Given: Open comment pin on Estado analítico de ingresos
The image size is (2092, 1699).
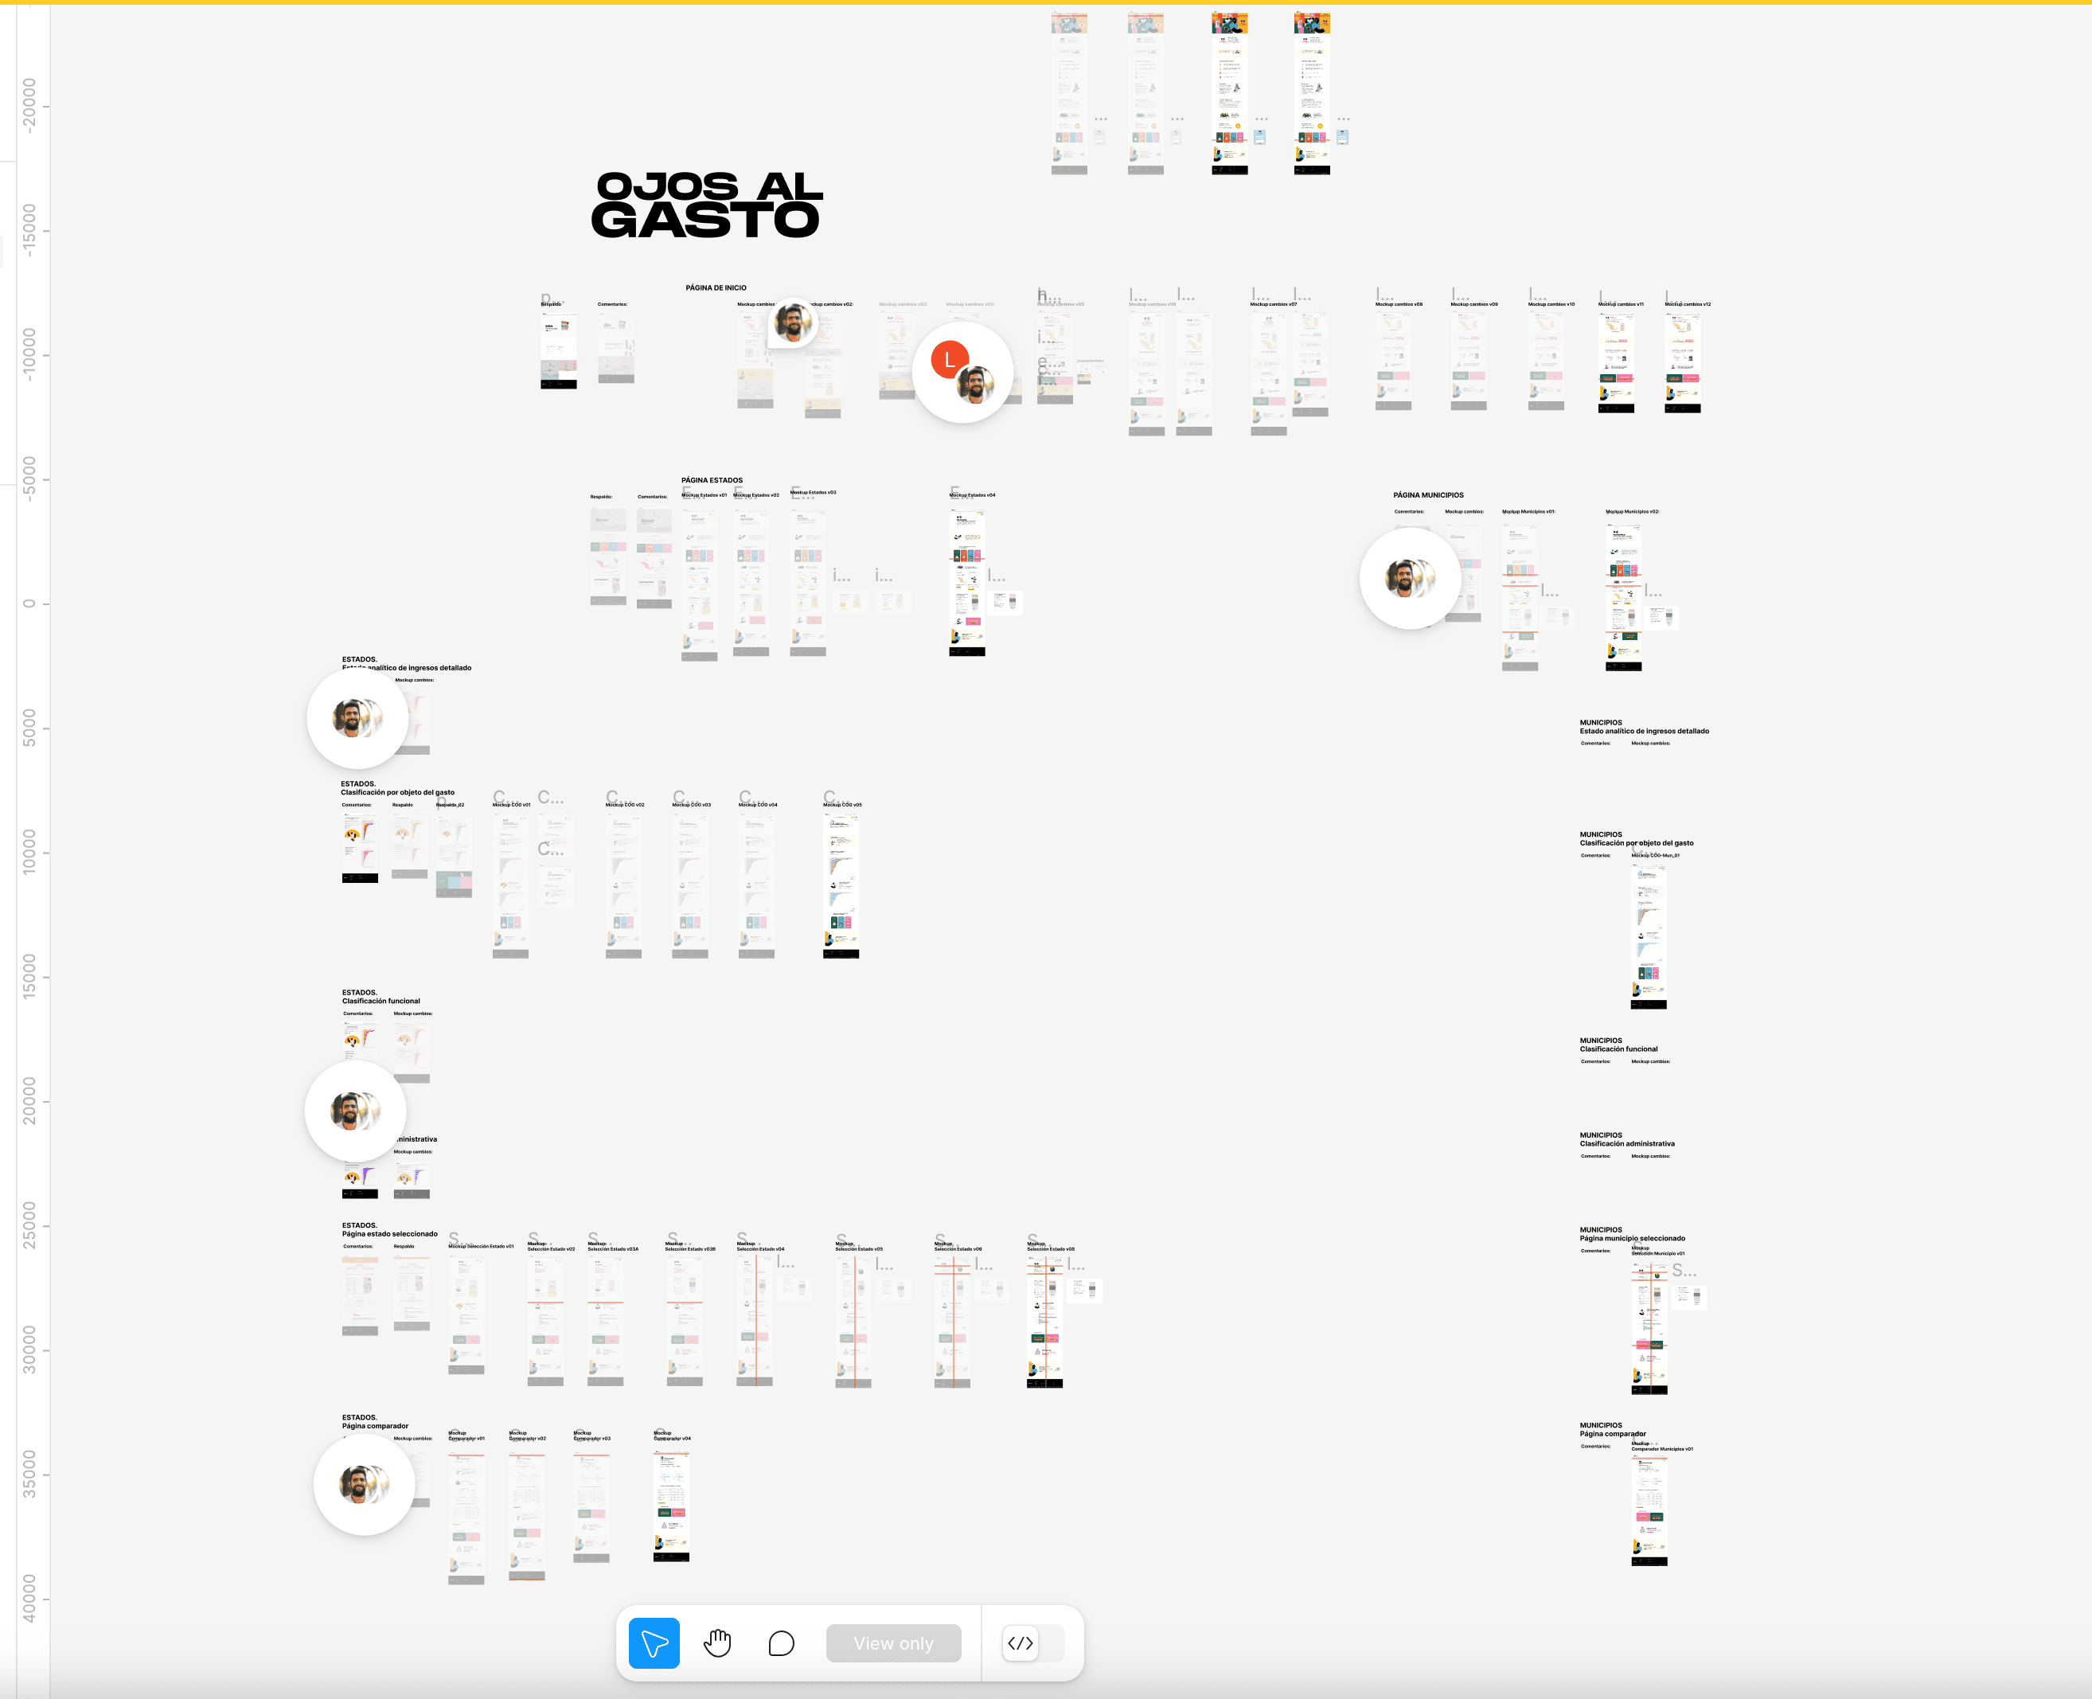Looking at the screenshot, I should click(357, 717).
